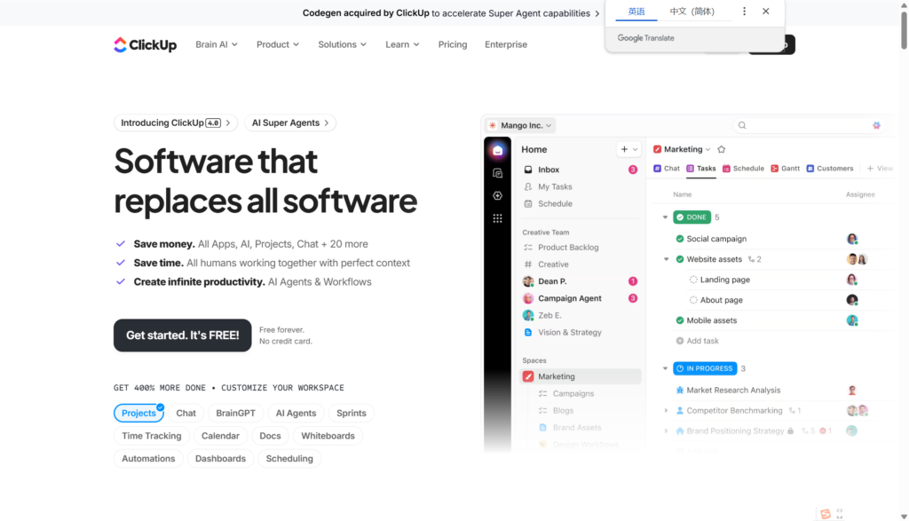
Task: Toggle the Mobile assets done checkmark
Action: pos(679,320)
